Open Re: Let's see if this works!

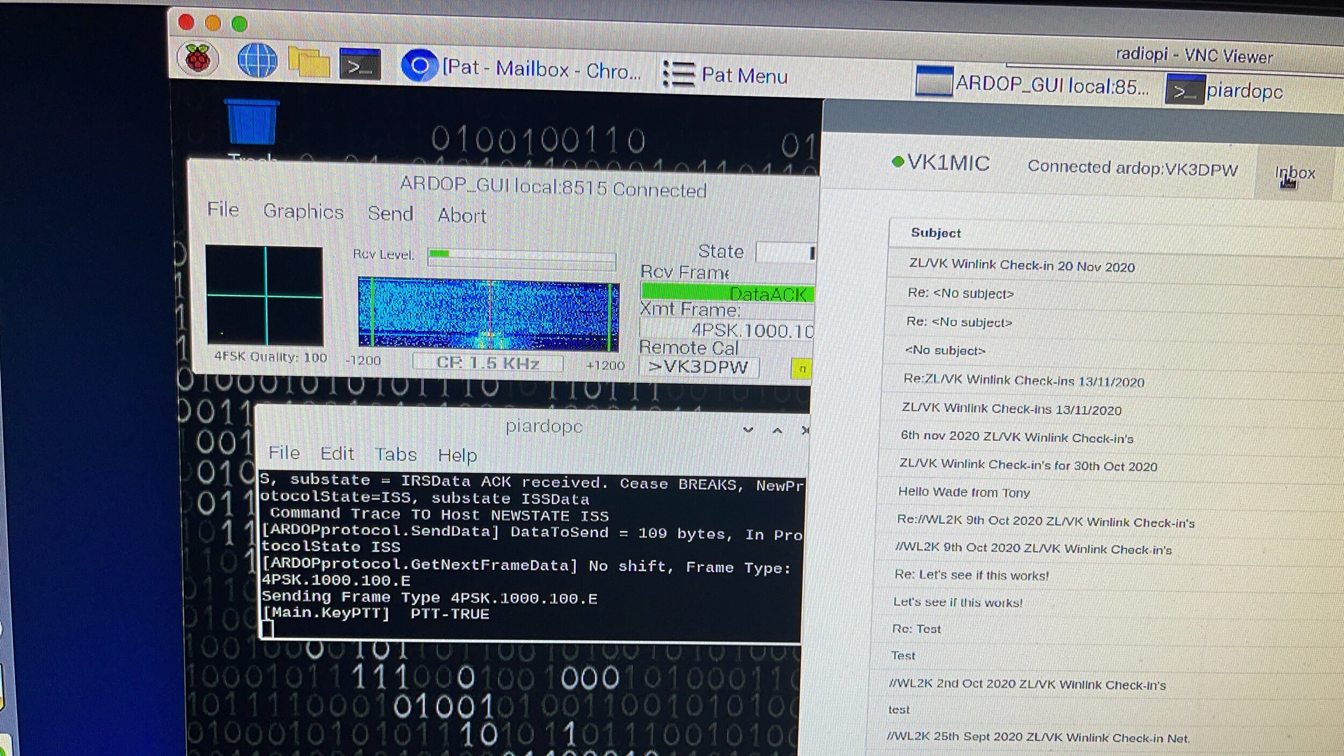971,575
